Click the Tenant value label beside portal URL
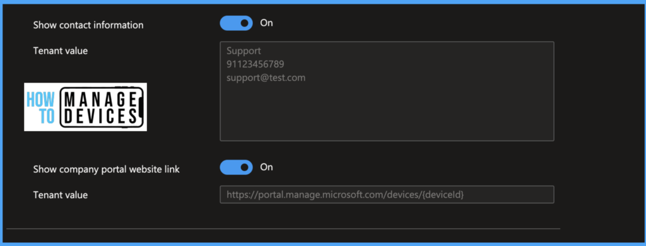Viewport: 646px width, 246px height. (60, 195)
